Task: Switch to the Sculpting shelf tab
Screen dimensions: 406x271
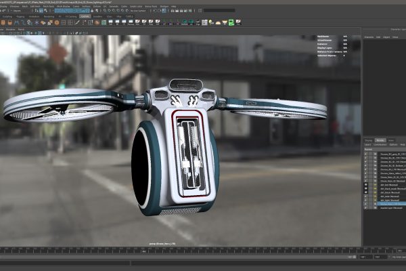Action: pos(7,16)
